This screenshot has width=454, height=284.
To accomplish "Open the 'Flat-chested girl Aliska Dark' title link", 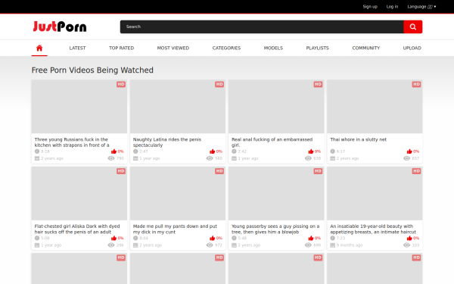I will (x=77, y=229).
